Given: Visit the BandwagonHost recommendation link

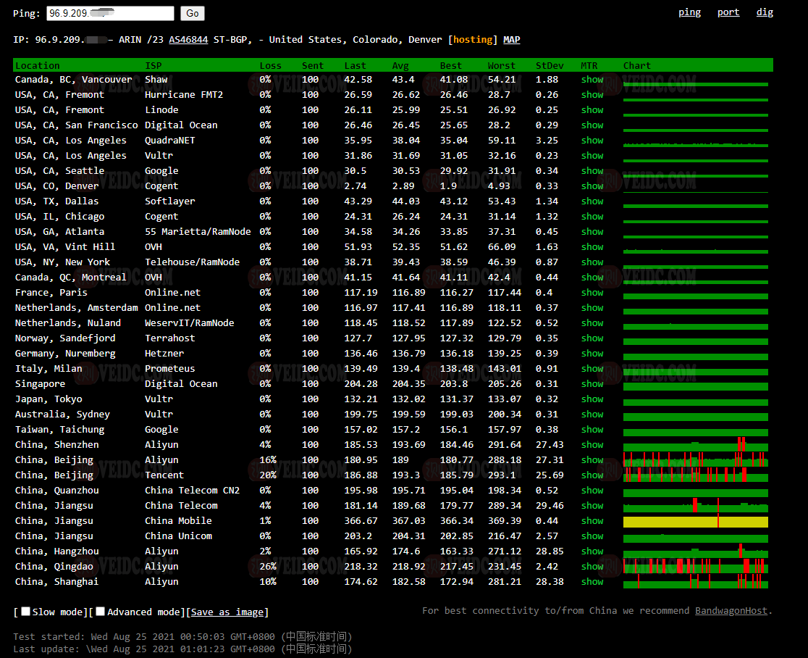Looking at the screenshot, I should [731, 611].
